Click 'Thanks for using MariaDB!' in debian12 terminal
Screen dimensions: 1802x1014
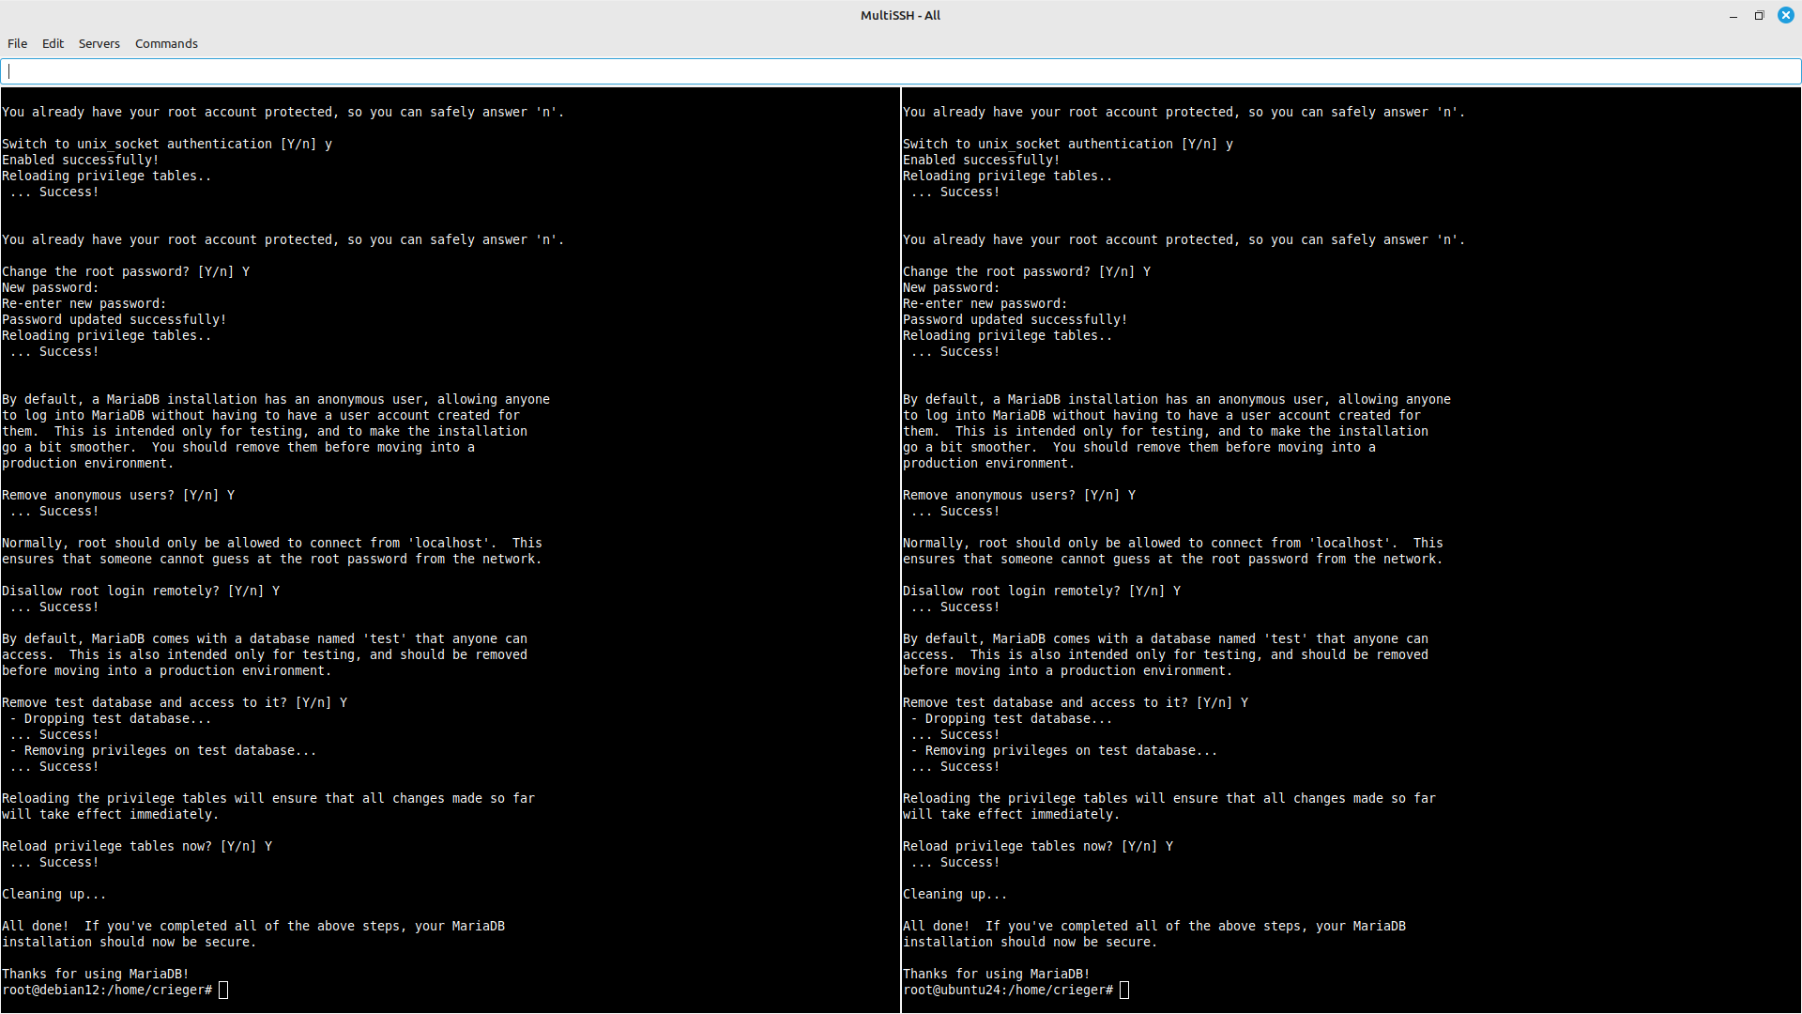(x=96, y=974)
